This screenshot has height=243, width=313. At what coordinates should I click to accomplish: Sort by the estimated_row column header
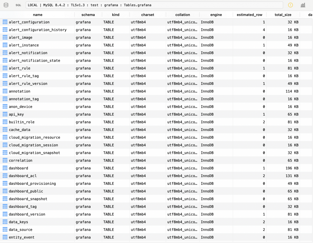pyautogui.click(x=249, y=15)
